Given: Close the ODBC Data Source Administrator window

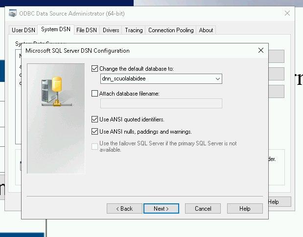Looking at the screenshot, I should click(287, 13).
